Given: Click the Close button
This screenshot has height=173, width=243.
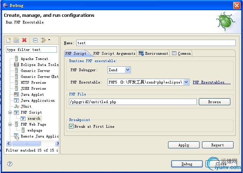Looking at the screenshot, I should point(221,164).
